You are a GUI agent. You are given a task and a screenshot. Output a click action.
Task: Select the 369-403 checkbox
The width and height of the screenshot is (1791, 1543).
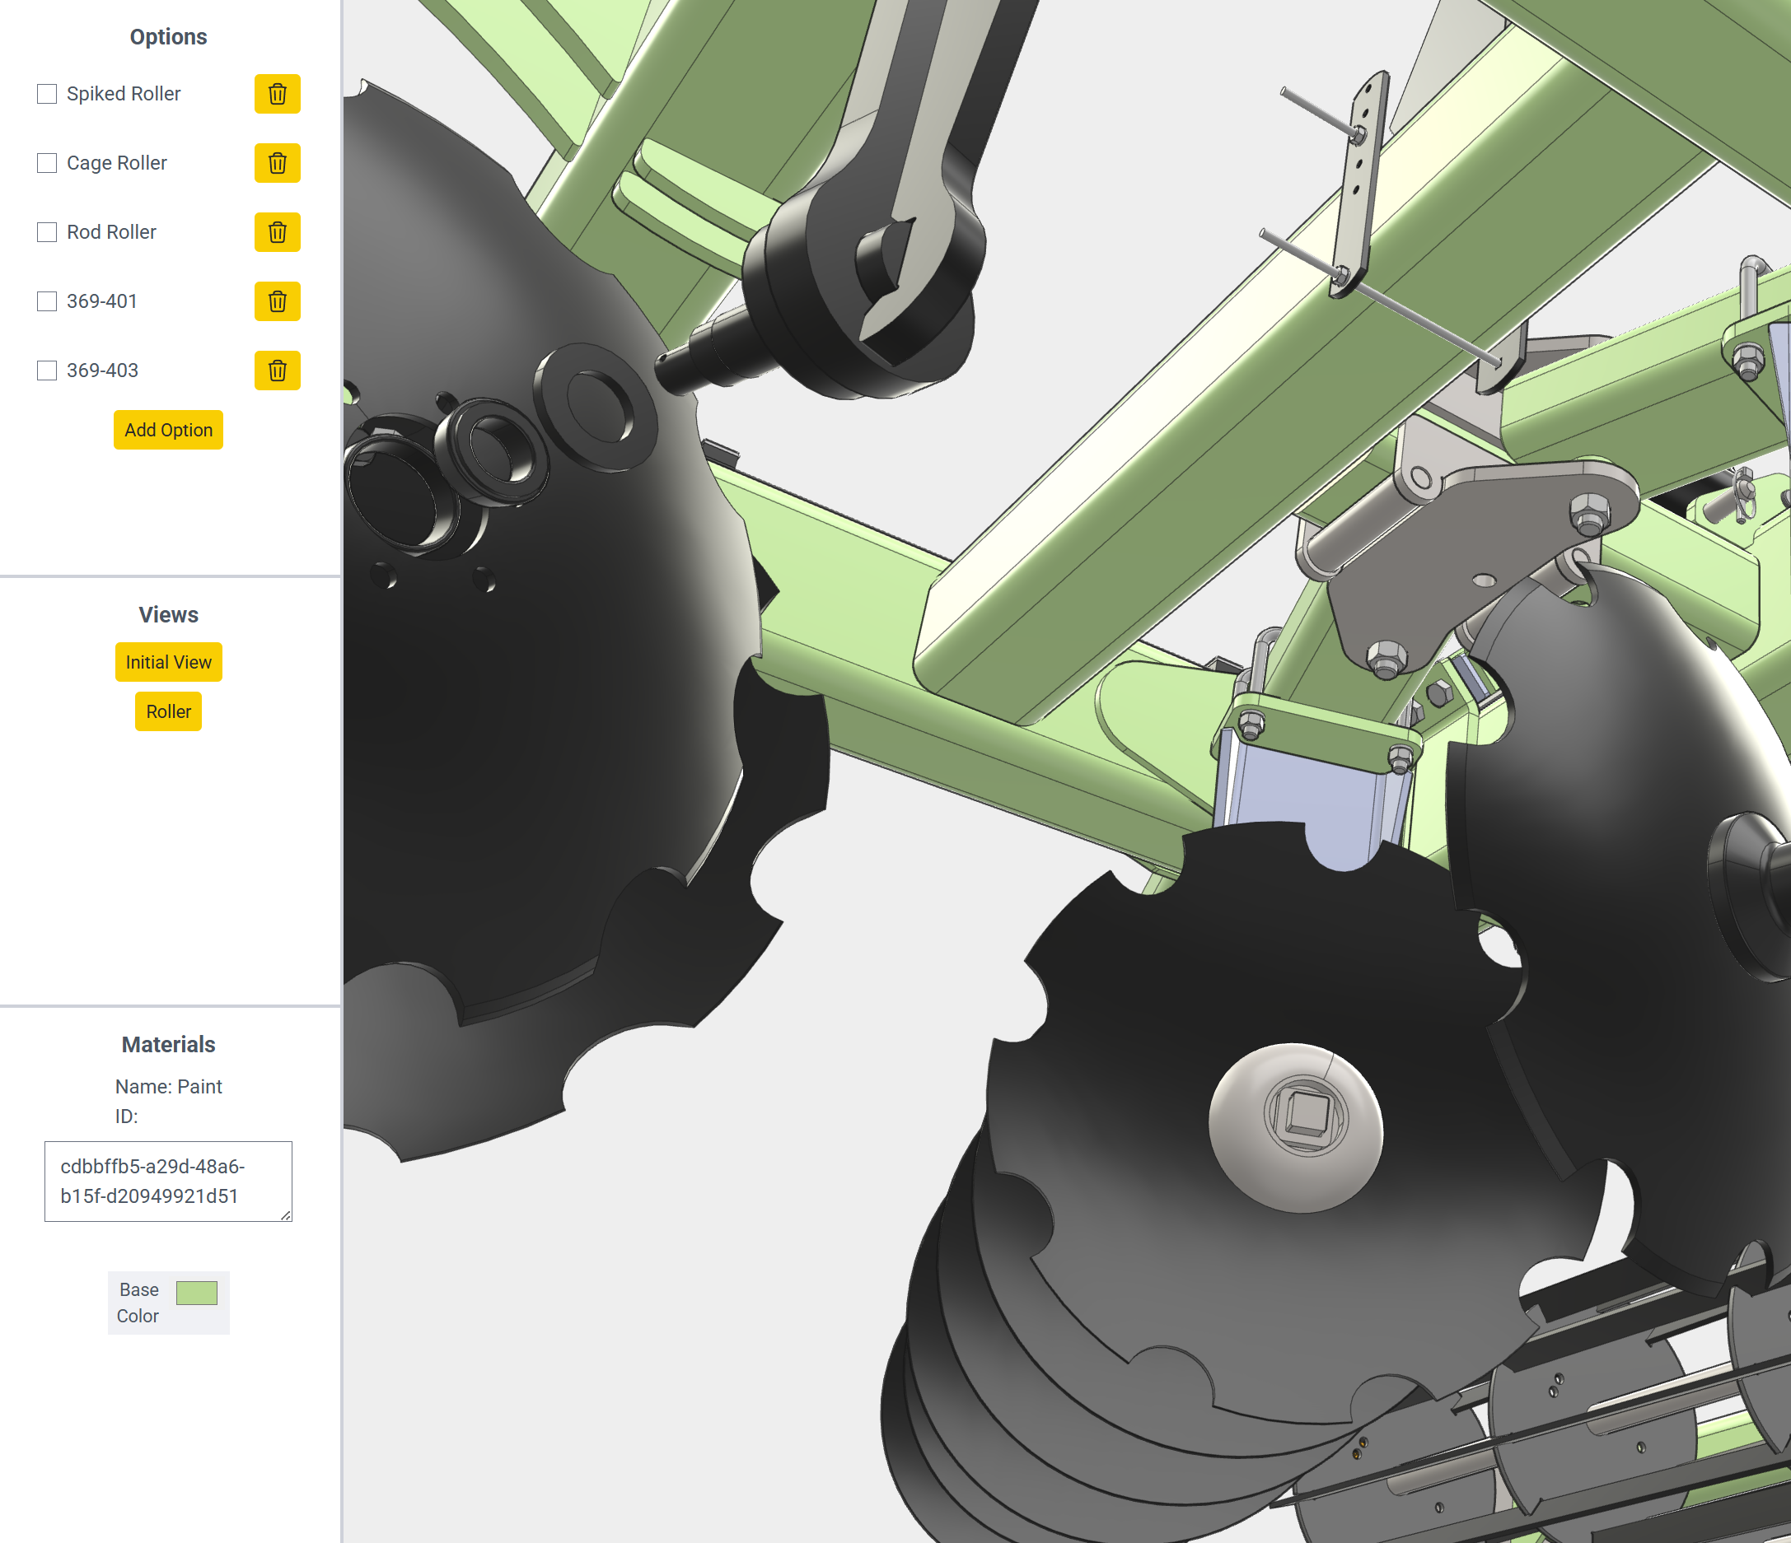(x=48, y=370)
